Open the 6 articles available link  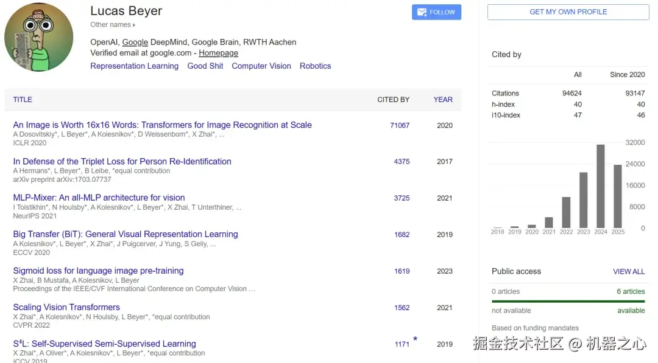pos(631,291)
